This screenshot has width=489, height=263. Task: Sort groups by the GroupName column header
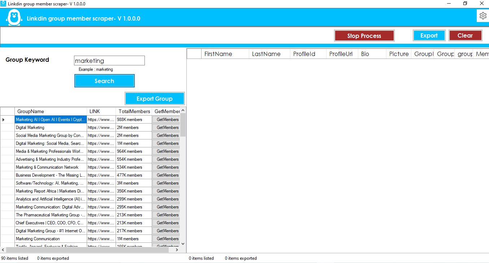(x=51, y=111)
